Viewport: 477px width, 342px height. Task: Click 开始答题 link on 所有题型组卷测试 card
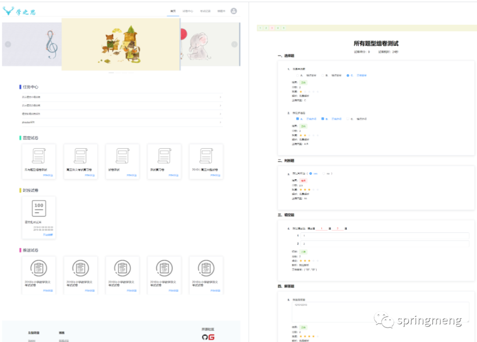click(x=48, y=175)
